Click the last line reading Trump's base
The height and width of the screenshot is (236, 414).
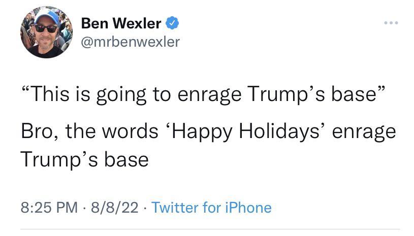click(x=84, y=160)
